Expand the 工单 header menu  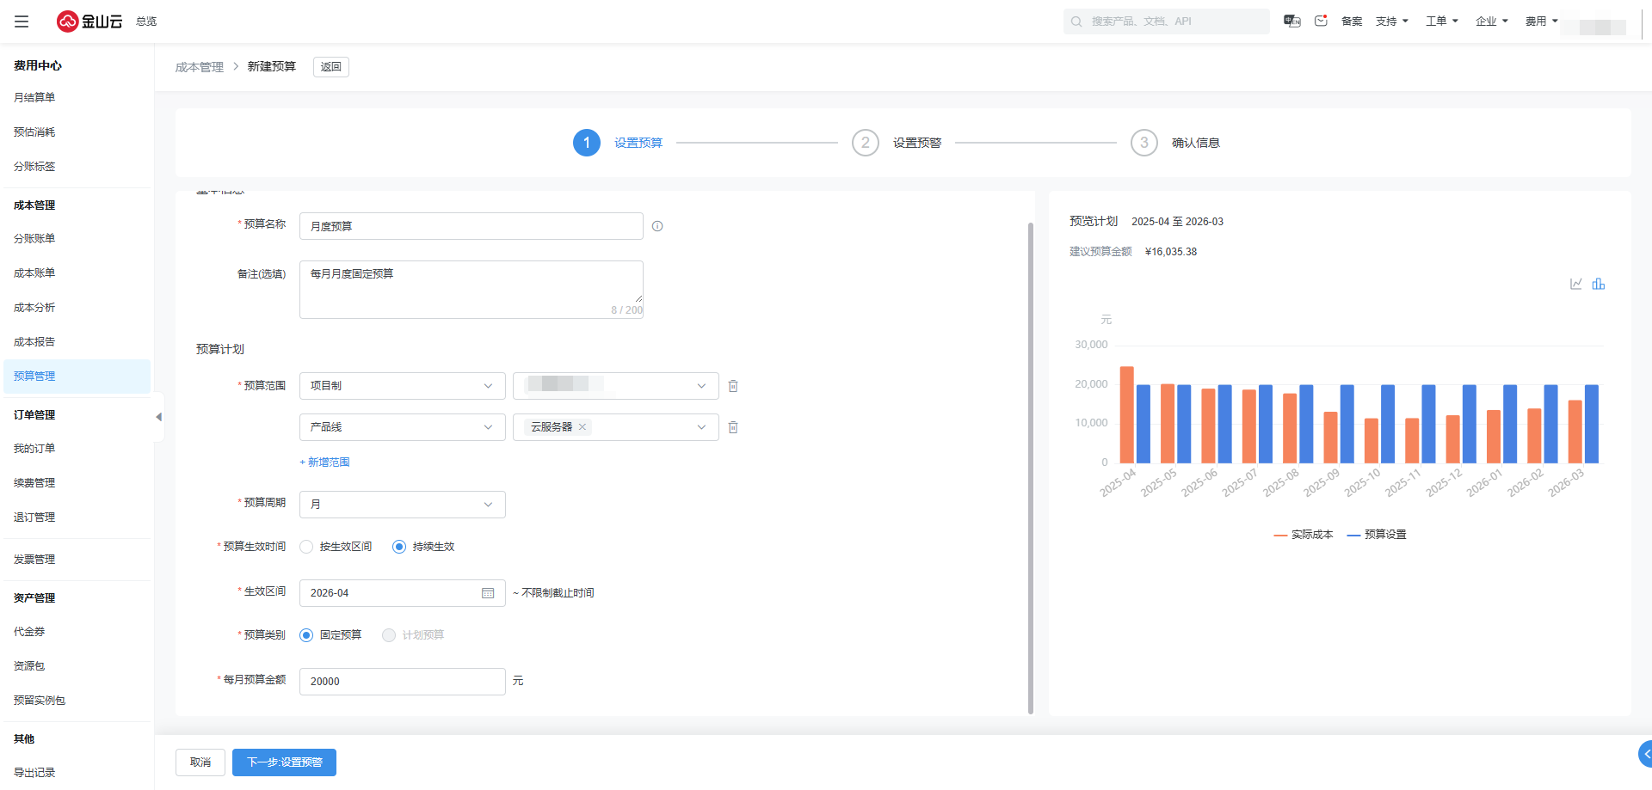(x=1441, y=21)
